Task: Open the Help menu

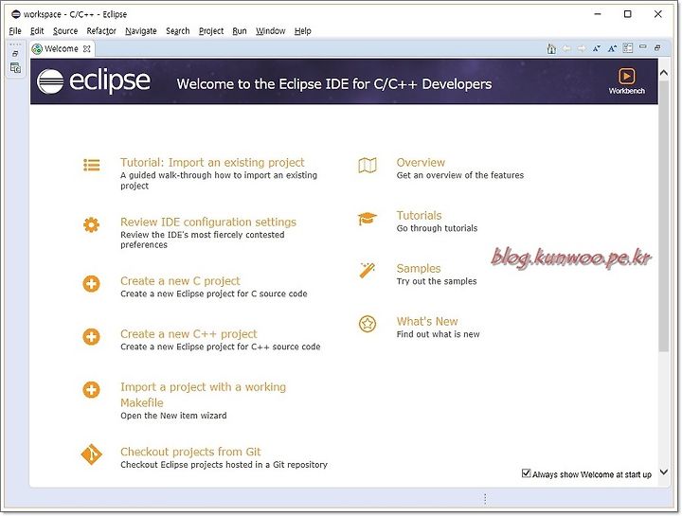Action: click(x=303, y=31)
